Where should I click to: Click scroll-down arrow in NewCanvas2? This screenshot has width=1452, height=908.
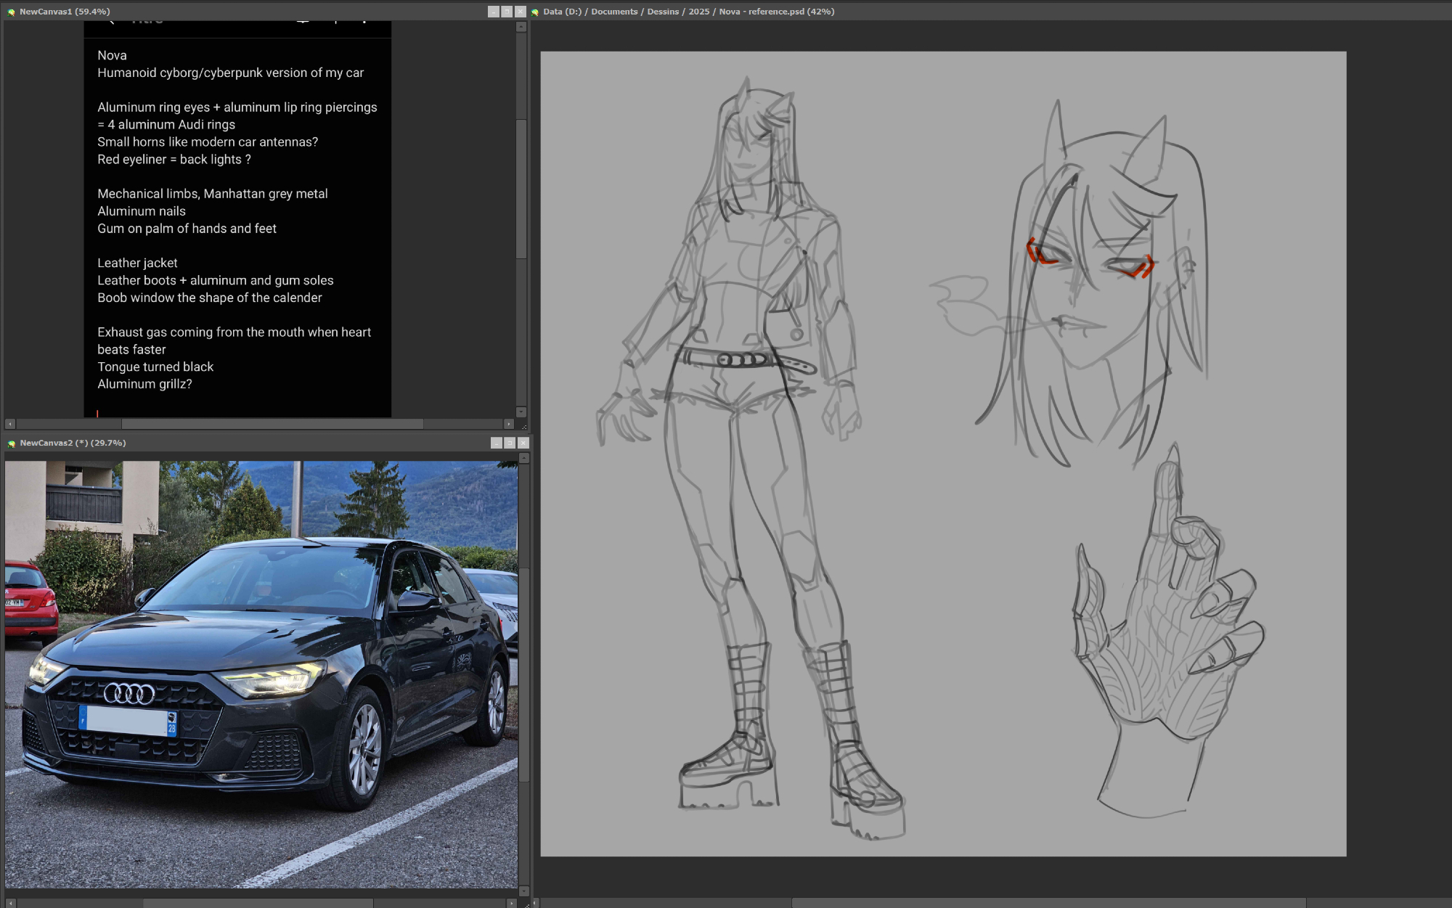click(x=524, y=891)
